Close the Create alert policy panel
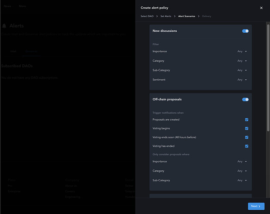This screenshot has height=214, width=270. tap(261, 8)
